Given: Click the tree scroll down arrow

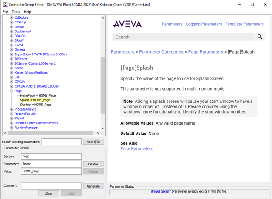Looking at the screenshot, I should [x=103, y=128].
